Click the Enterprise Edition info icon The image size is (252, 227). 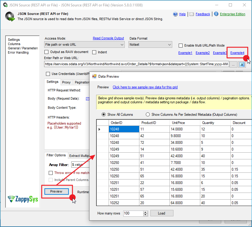click(x=216, y=14)
